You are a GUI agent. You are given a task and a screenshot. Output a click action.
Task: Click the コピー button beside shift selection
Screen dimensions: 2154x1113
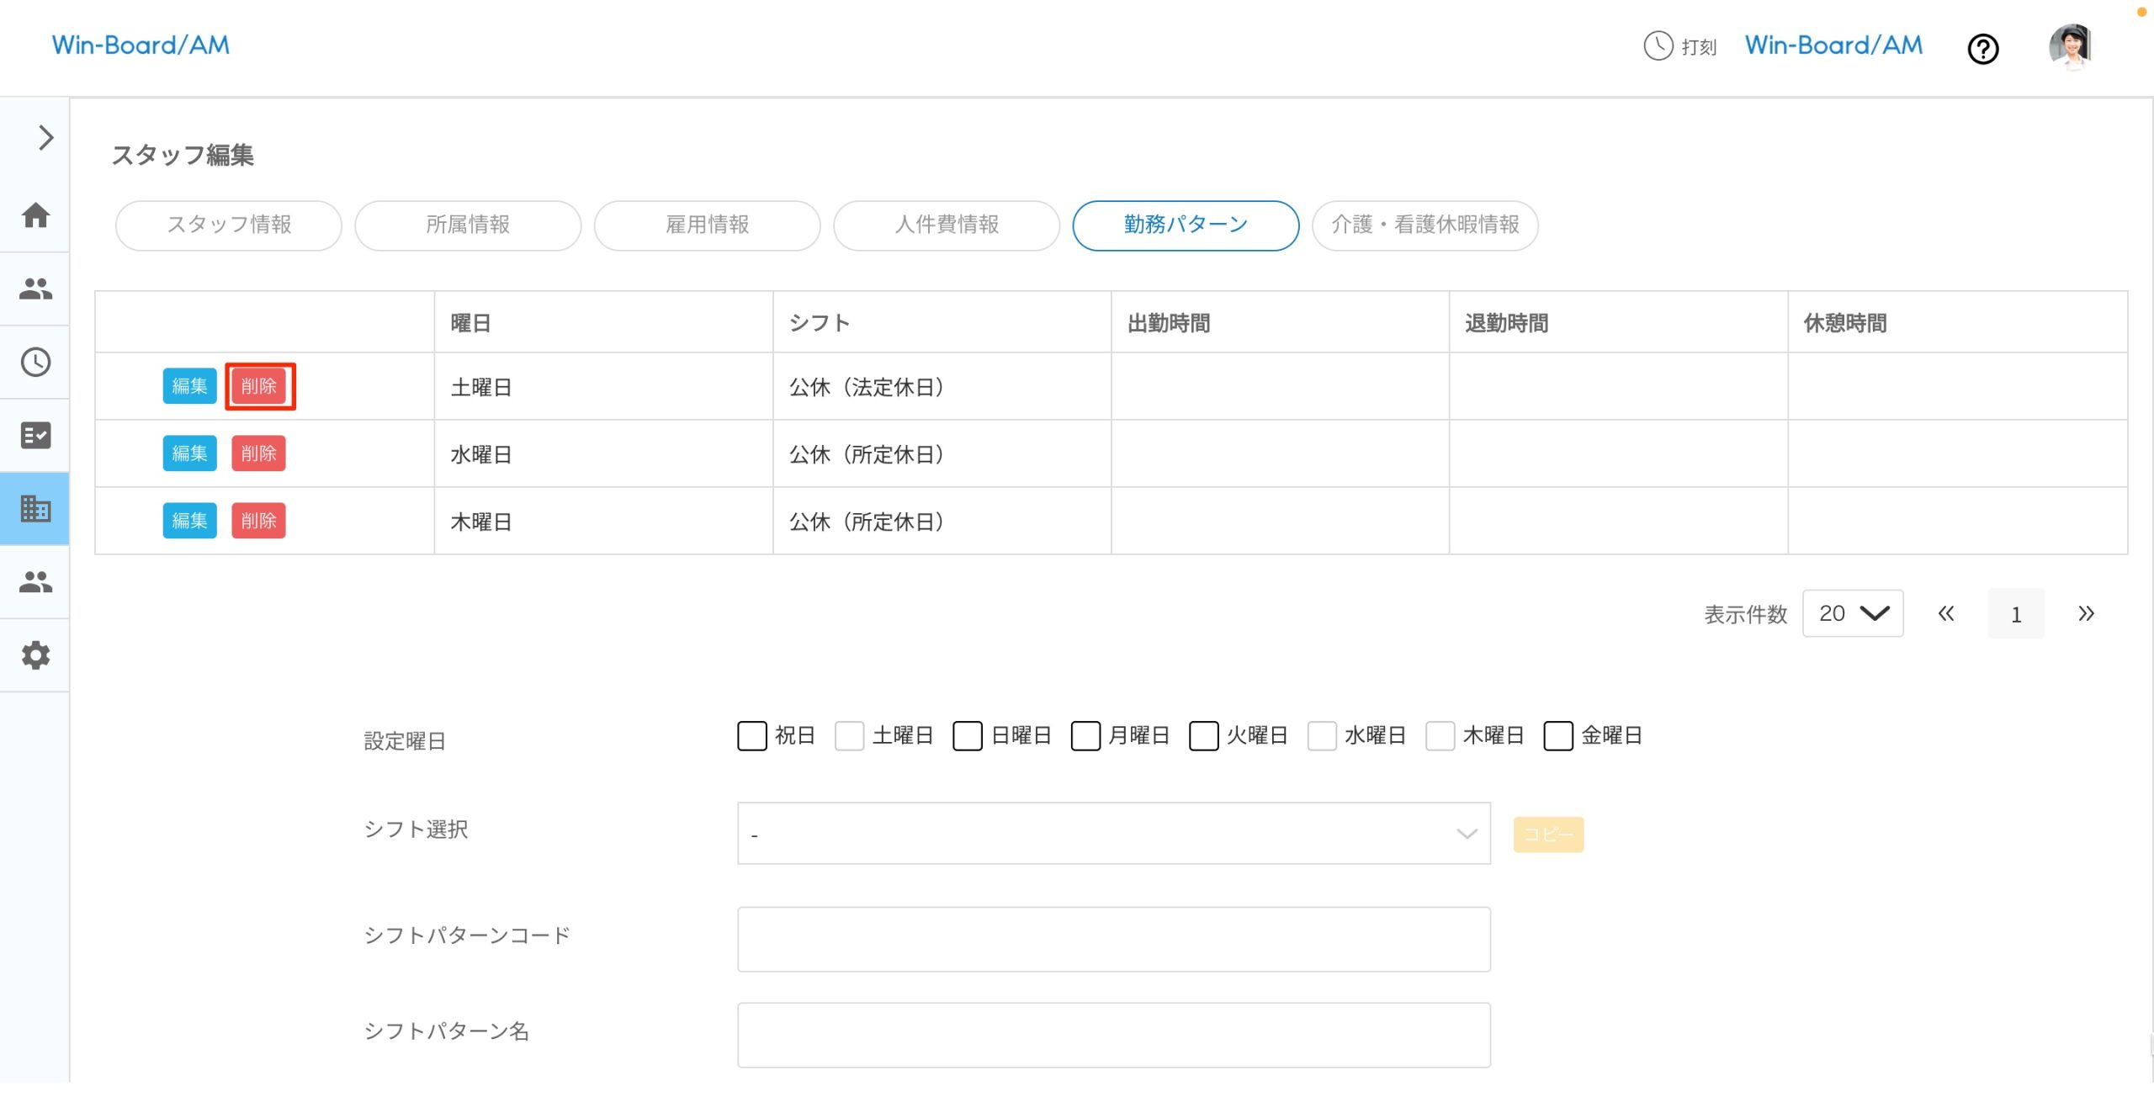coord(1547,833)
